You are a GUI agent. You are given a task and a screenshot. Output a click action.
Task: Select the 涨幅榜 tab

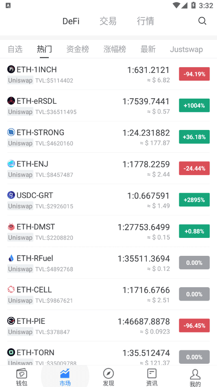pyautogui.click(x=115, y=49)
